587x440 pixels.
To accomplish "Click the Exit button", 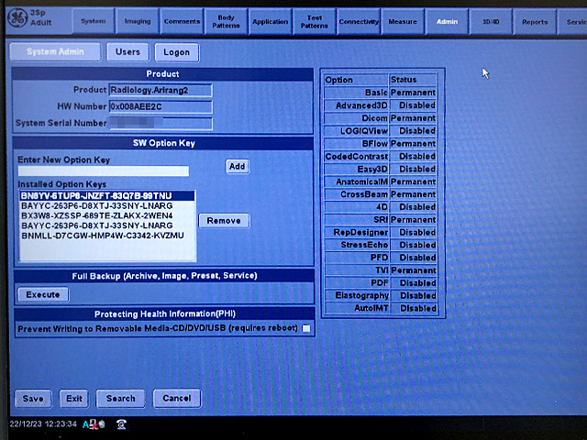I will [74, 399].
